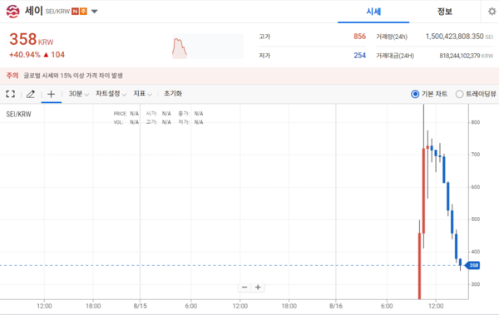The width and height of the screenshot is (499, 315).
Task: Click the 800 price axis label
Action: (x=476, y=122)
